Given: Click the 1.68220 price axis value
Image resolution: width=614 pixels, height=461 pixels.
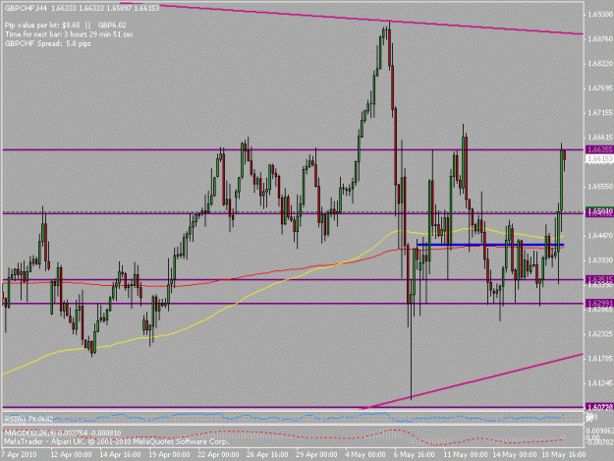Looking at the screenshot, I should pyautogui.click(x=600, y=64).
